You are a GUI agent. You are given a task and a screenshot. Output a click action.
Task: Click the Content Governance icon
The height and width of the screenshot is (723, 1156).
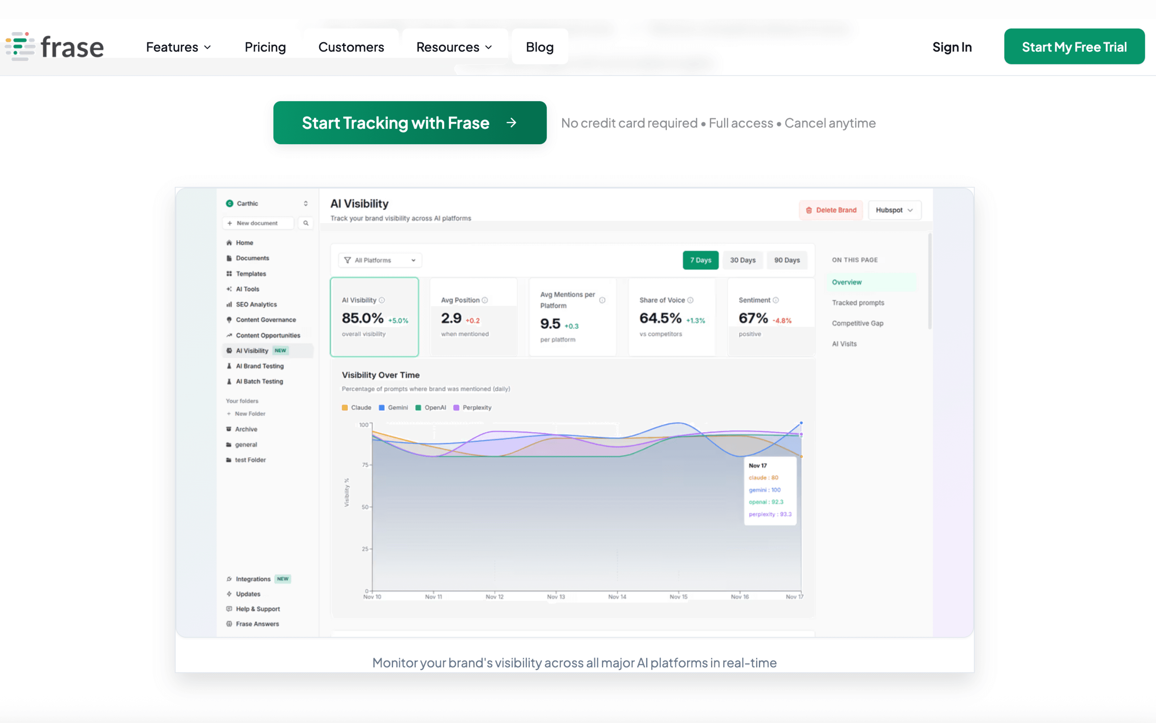pos(229,320)
